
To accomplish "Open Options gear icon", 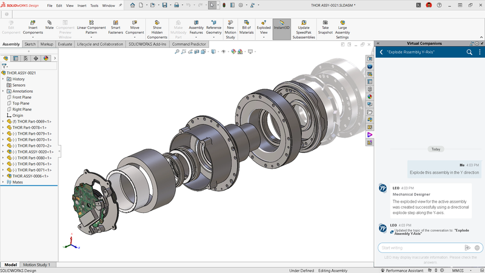I will [x=241, y=5].
